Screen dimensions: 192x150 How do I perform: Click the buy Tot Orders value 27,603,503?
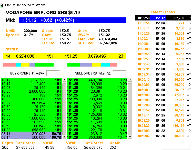click(25, 147)
